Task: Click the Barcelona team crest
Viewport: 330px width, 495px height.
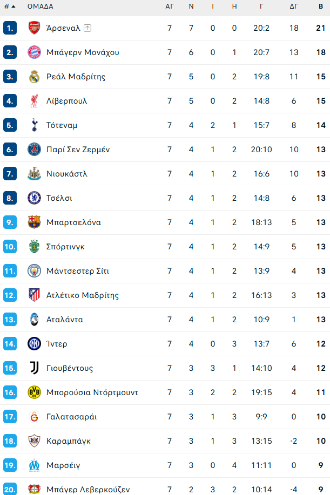Action: tap(33, 222)
